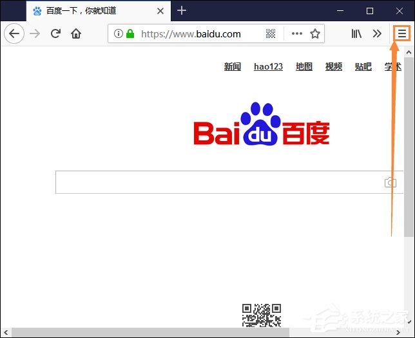This screenshot has width=415, height=338.
Task: Show site information icon in address bar
Action: (x=119, y=33)
